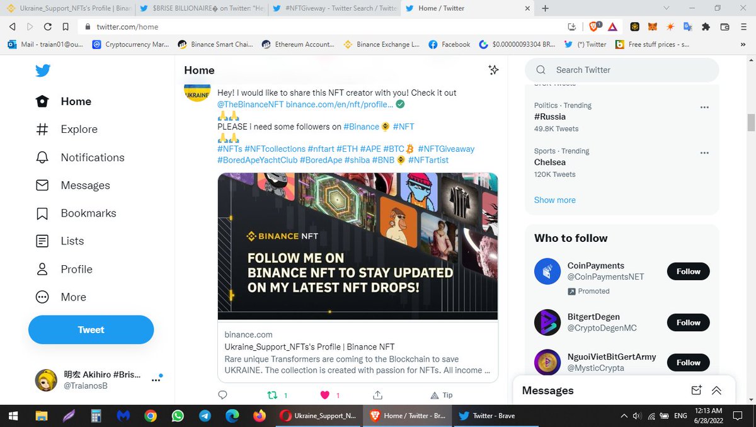Click the retweet icon
This screenshot has width=756, height=427.
273,395
